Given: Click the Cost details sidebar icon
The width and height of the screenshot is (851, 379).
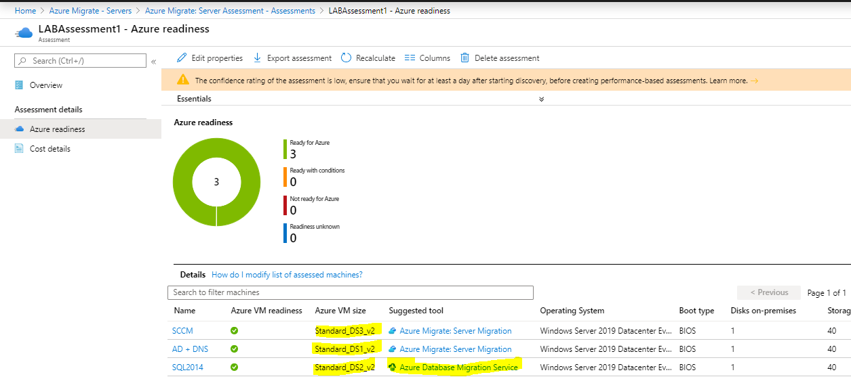Looking at the screenshot, I should (x=19, y=149).
